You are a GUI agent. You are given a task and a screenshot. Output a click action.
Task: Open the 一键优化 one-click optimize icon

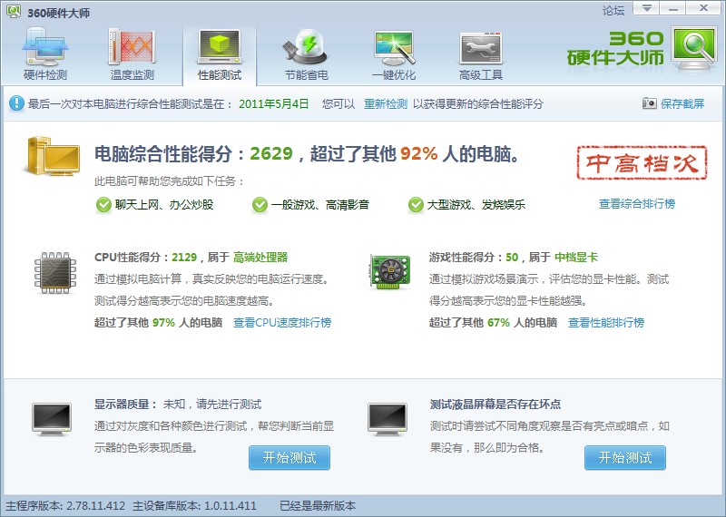click(x=394, y=48)
